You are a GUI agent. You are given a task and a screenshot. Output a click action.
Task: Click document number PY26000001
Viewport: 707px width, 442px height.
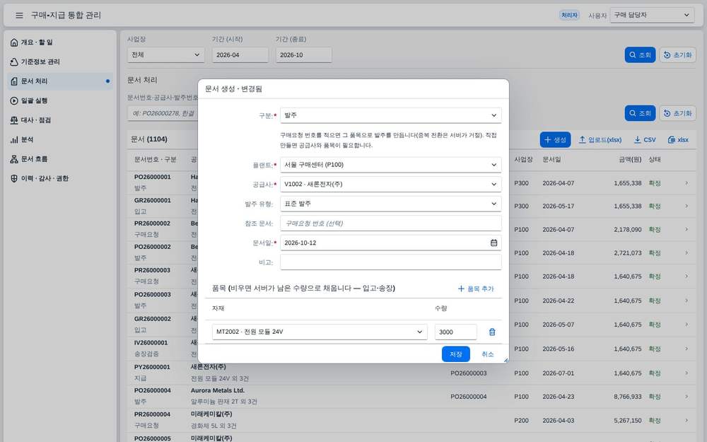tap(153, 367)
